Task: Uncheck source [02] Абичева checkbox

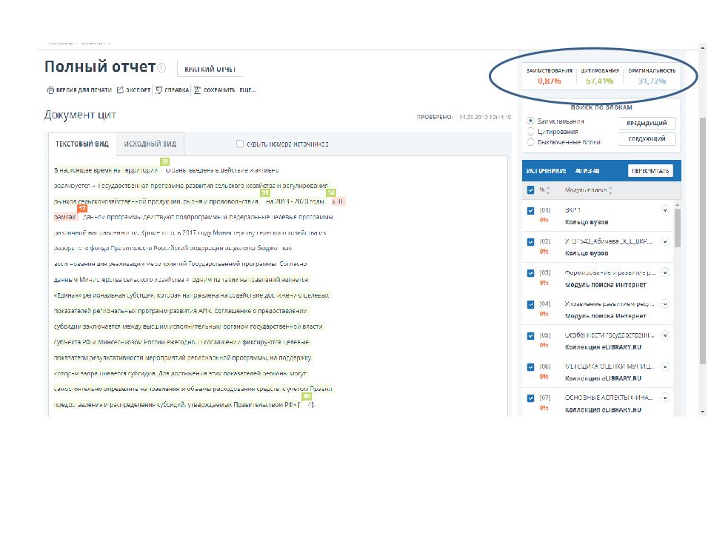Action: point(530,242)
